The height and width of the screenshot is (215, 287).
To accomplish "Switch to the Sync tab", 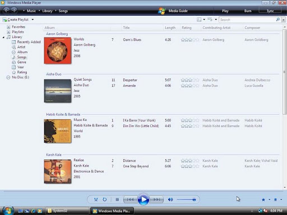I will tap(270, 11).
